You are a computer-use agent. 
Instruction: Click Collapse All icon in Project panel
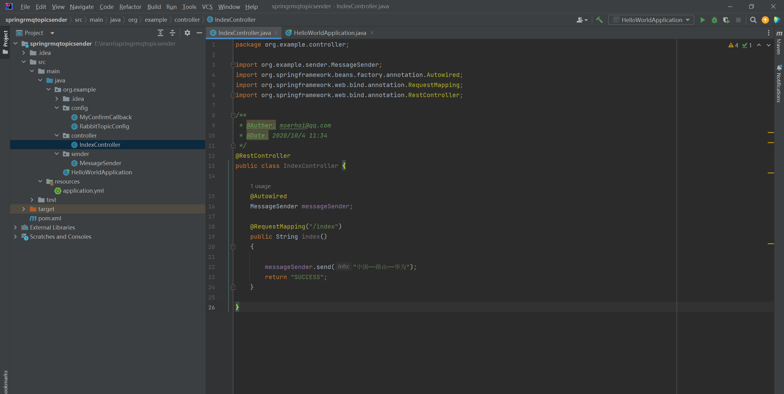[x=172, y=33]
